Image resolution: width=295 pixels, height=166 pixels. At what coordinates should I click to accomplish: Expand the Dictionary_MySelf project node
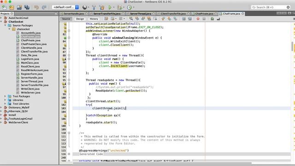point(1,107)
